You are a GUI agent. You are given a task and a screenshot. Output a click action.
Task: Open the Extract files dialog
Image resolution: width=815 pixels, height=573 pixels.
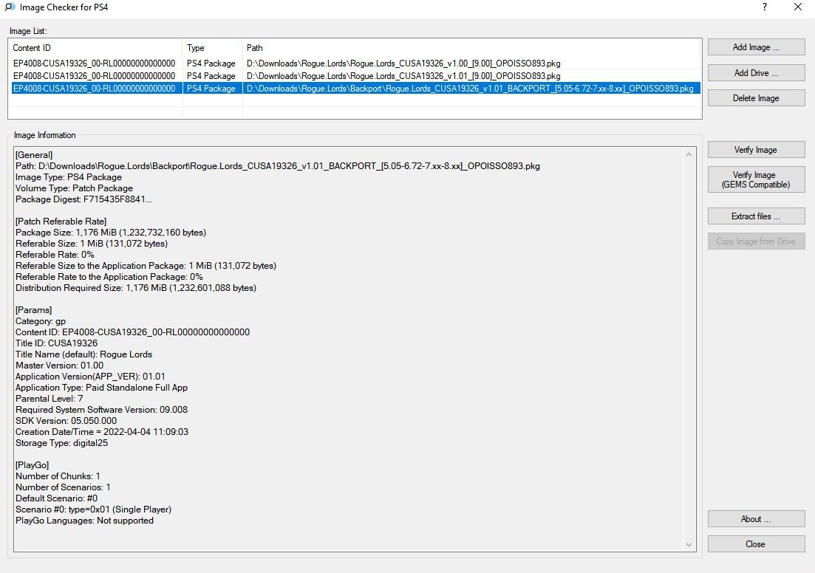[x=756, y=216]
